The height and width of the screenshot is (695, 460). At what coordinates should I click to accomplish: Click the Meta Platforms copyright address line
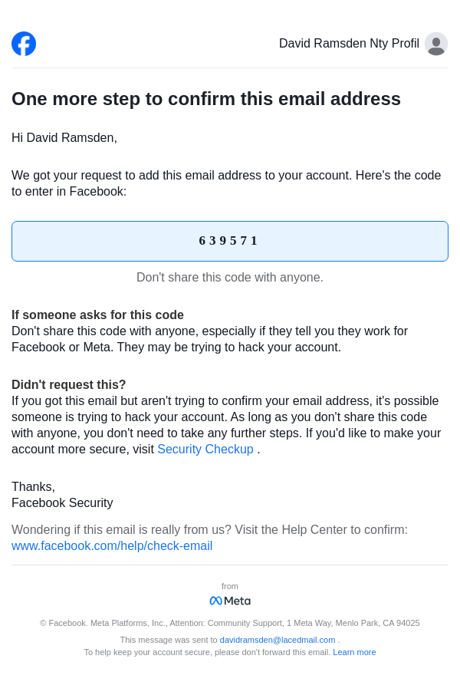(x=230, y=623)
